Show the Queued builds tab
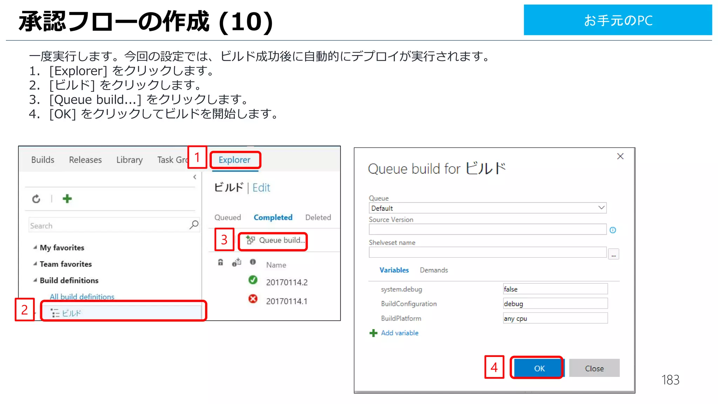Viewport: 718px width, 404px height. coord(228,217)
